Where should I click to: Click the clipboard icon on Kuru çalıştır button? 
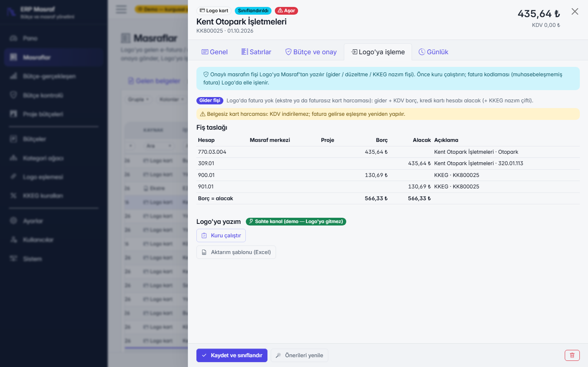204,236
